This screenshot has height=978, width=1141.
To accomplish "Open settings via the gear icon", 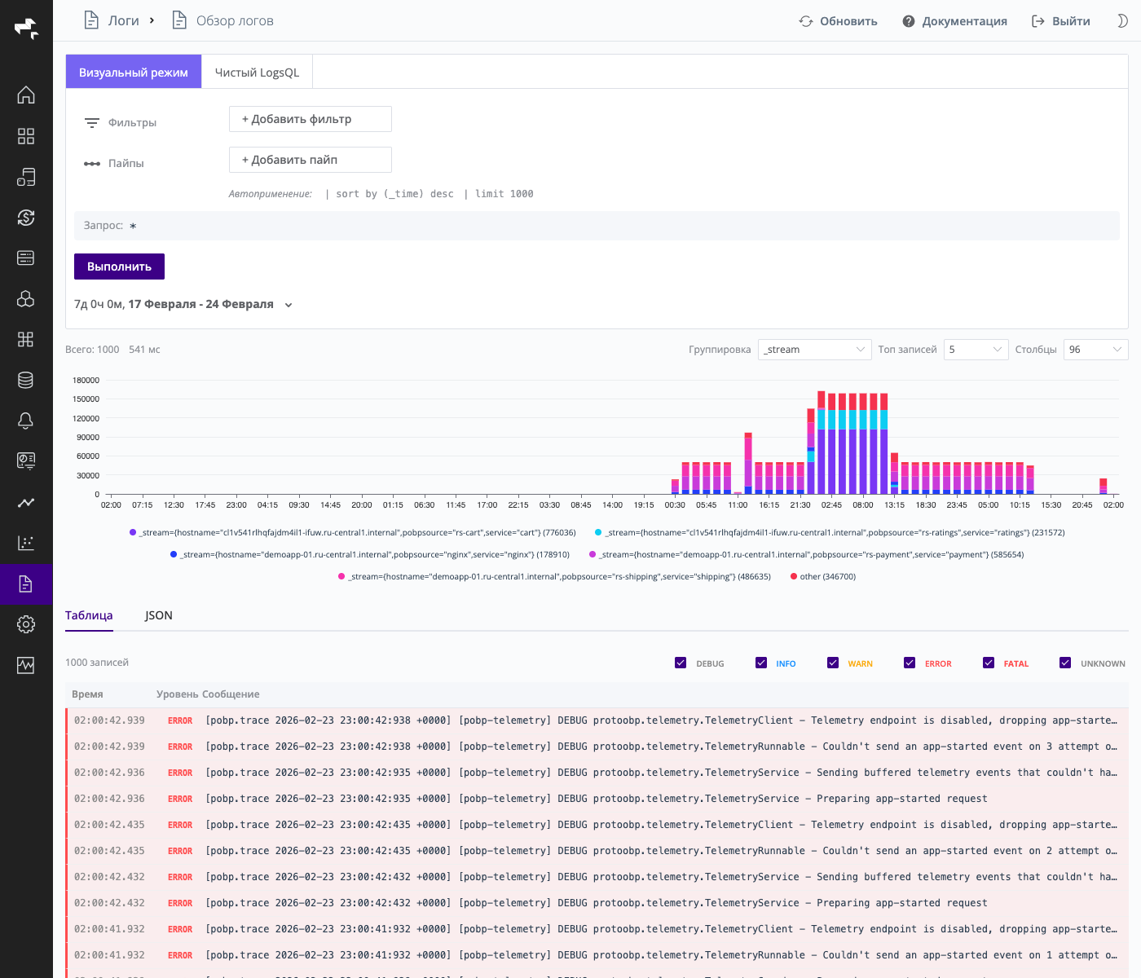I will [26, 624].
